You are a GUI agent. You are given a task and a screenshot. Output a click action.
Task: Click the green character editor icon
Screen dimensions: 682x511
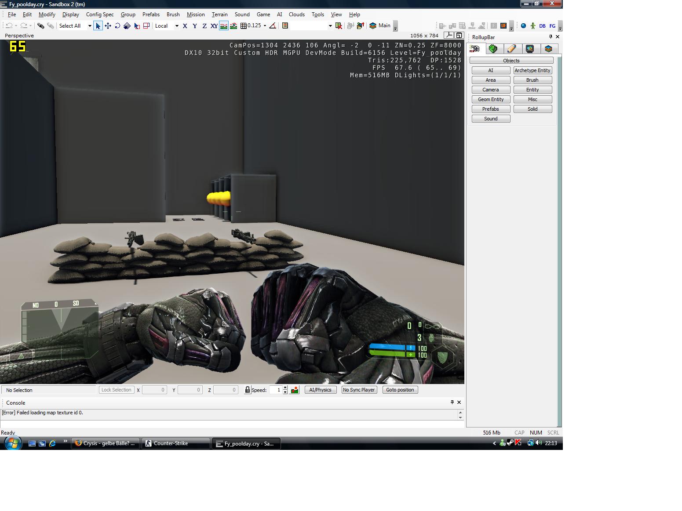(x=533, y=26)
